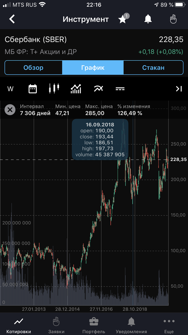Screen dimensions: 188x335
Task: Tap the 28.10.2018 date axis label
Action: coord(135,309)
